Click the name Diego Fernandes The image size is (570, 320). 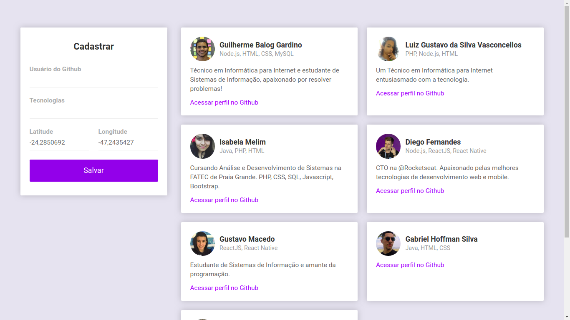433,142
